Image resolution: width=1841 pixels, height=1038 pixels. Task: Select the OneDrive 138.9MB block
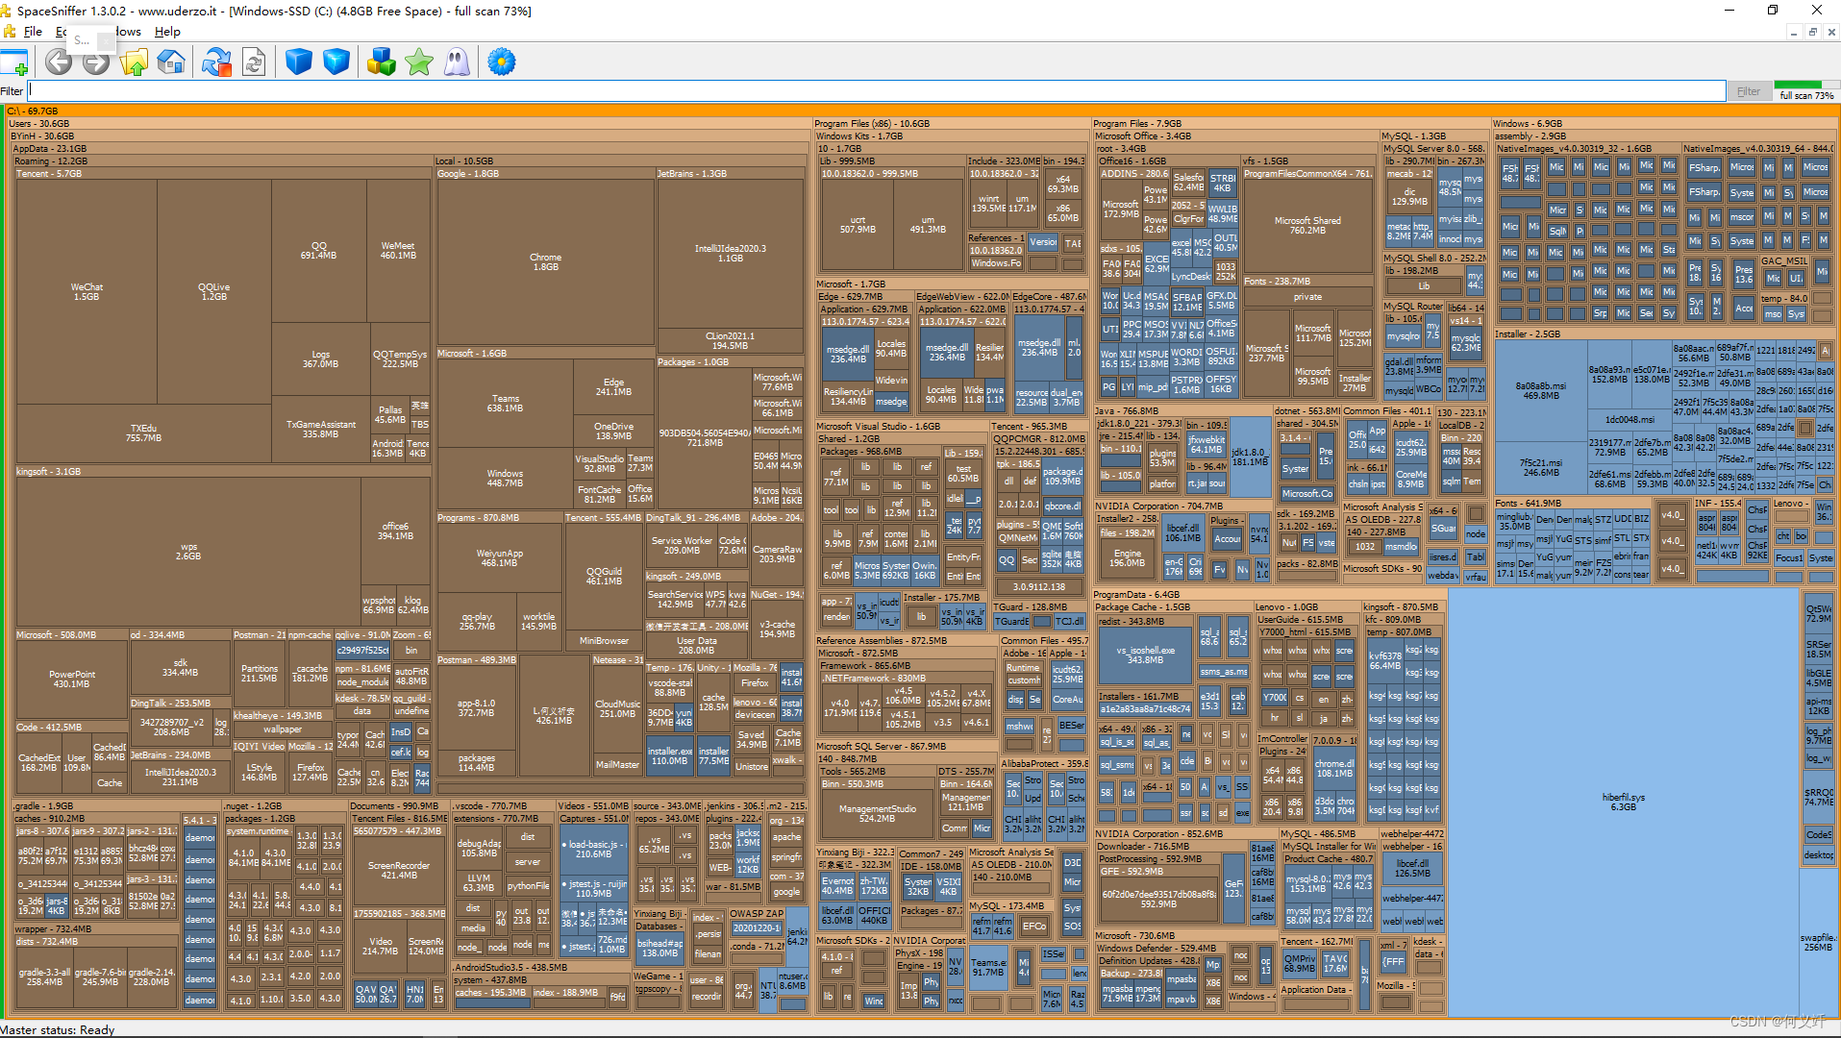point(613,432)
